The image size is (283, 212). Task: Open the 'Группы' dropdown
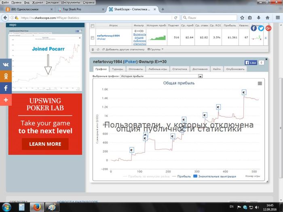pyautogui.click(x=155, y=49)
